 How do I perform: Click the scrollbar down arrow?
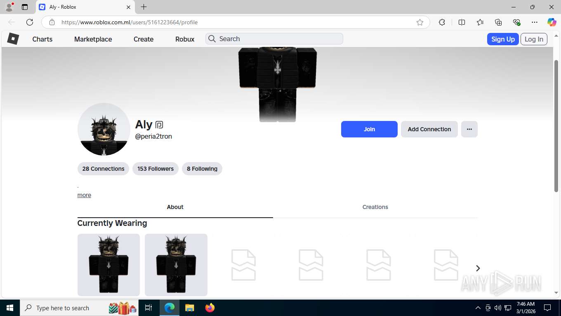coord(556,293)
